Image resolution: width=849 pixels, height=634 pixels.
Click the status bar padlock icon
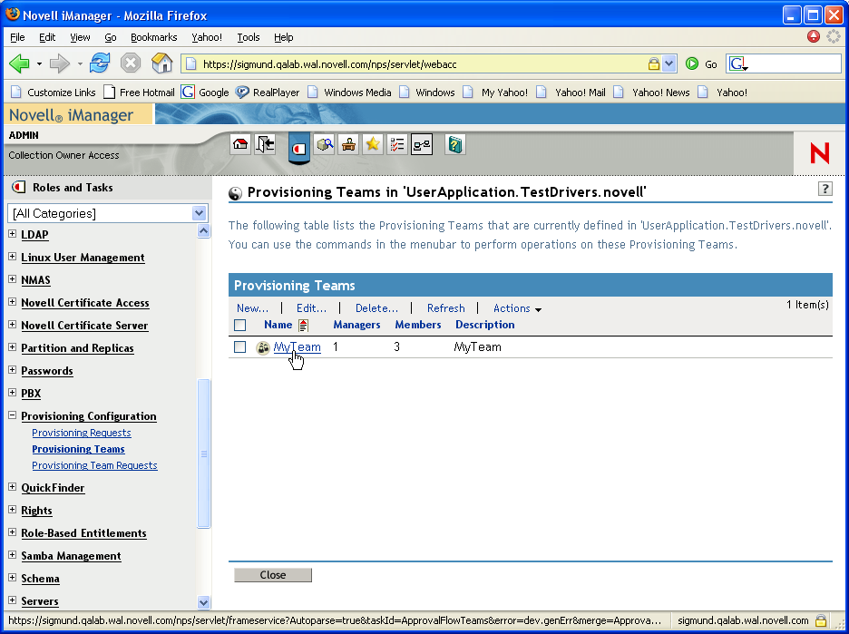[822, 619]
